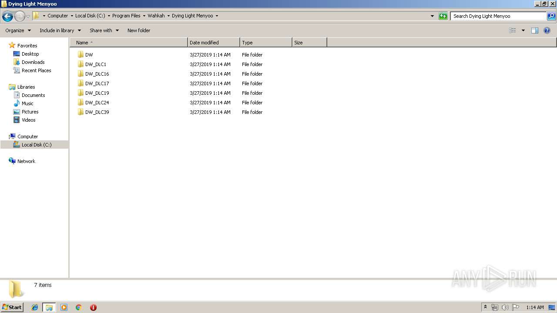Click the DW_DLC39 file name text
This screenshot has height=313, width=557.
point(97,112)
